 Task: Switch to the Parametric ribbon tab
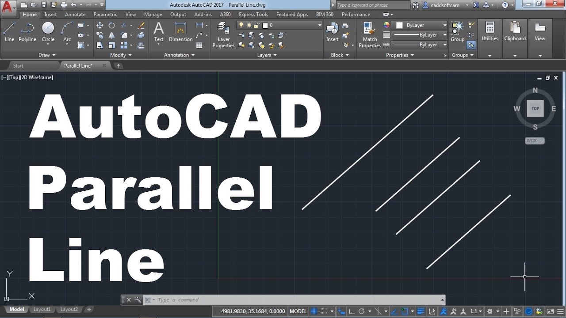(x=106, y=15)
